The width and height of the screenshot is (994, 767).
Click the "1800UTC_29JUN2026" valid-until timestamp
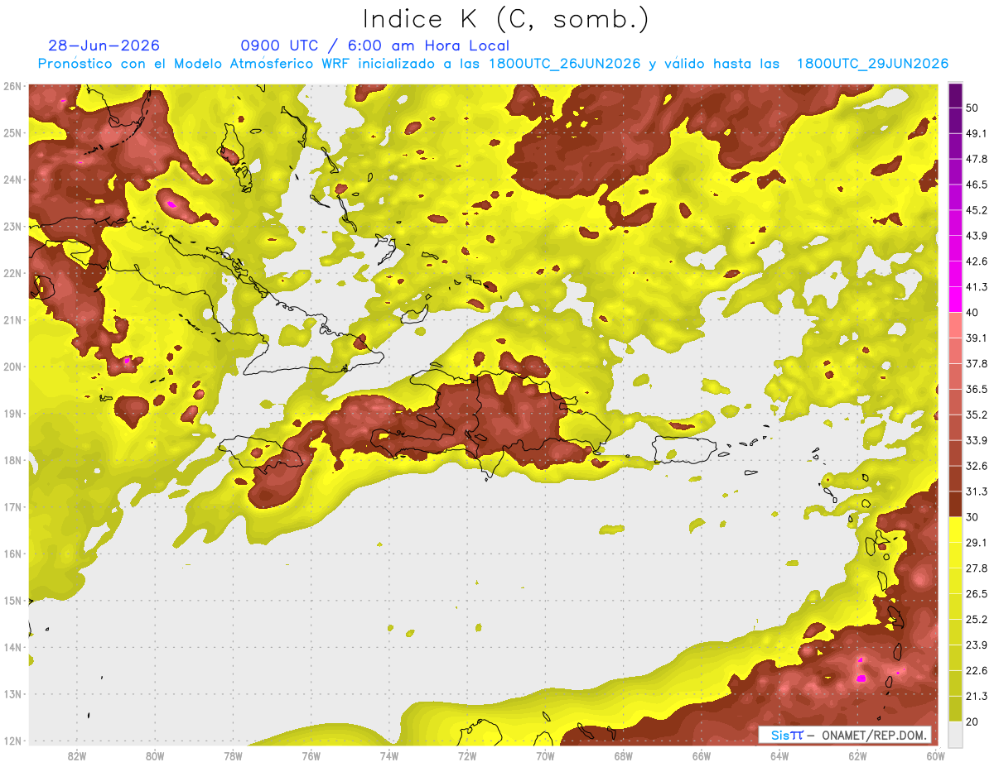872,64
